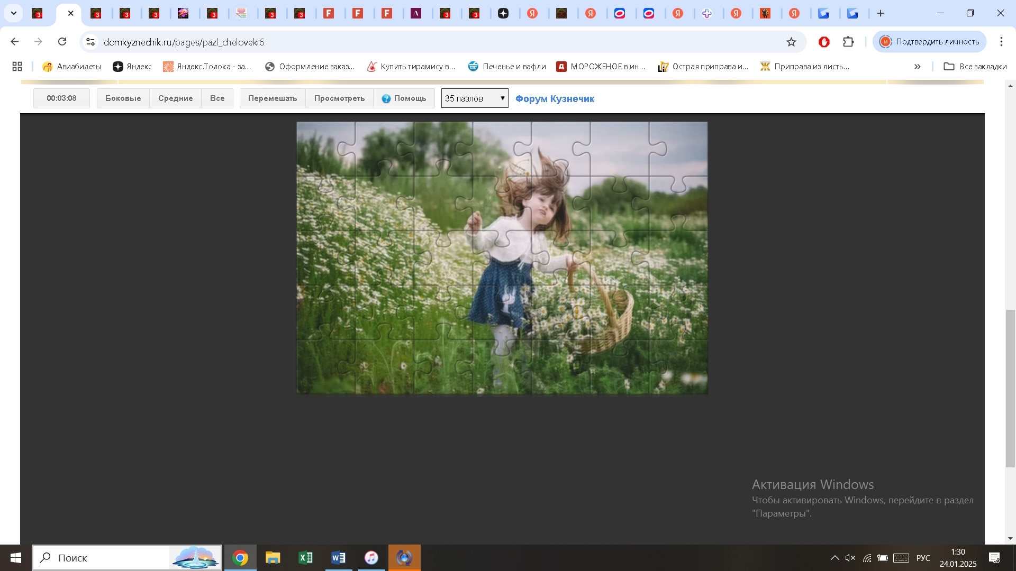Image resolution: width=1016 pixels, height=571 pixels.
Task: Open a new browser tab
Action: click(881, 13)
